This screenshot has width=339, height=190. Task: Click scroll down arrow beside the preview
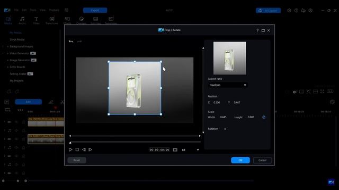[203, 132]
